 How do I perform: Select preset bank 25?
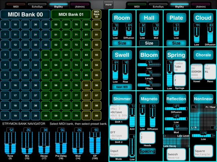click(x=25, y=75)
